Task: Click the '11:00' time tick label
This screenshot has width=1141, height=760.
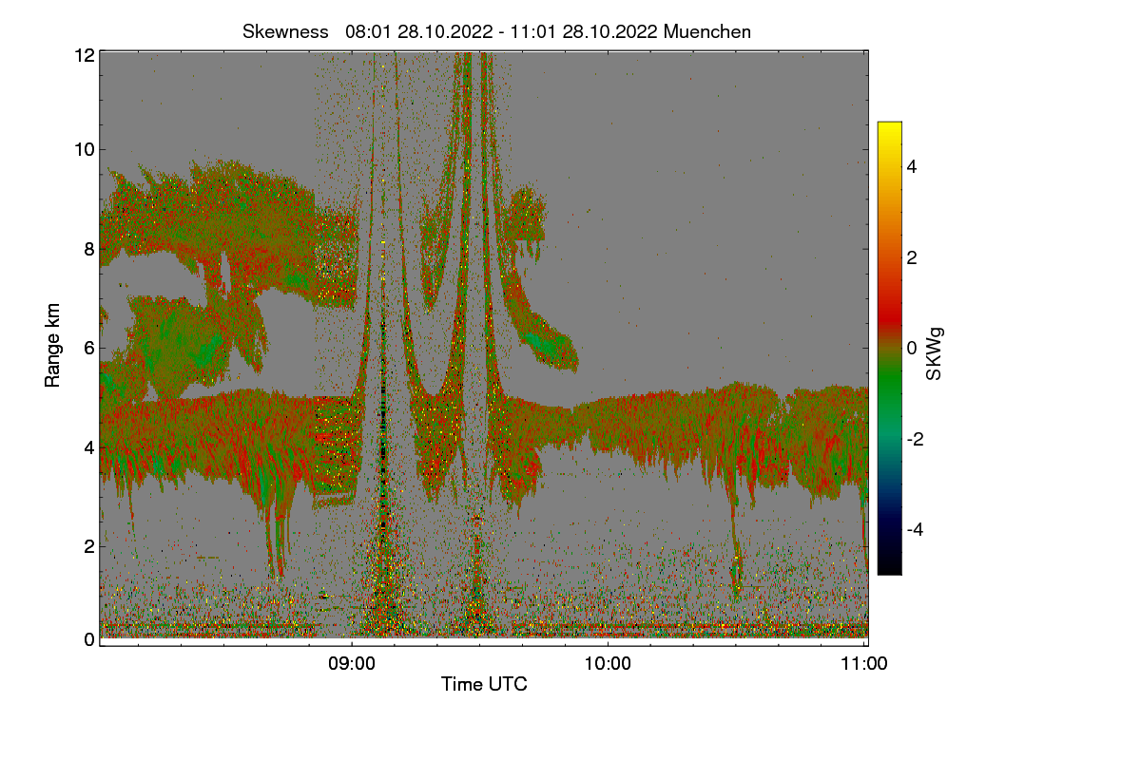Action: tap(865, 664)
